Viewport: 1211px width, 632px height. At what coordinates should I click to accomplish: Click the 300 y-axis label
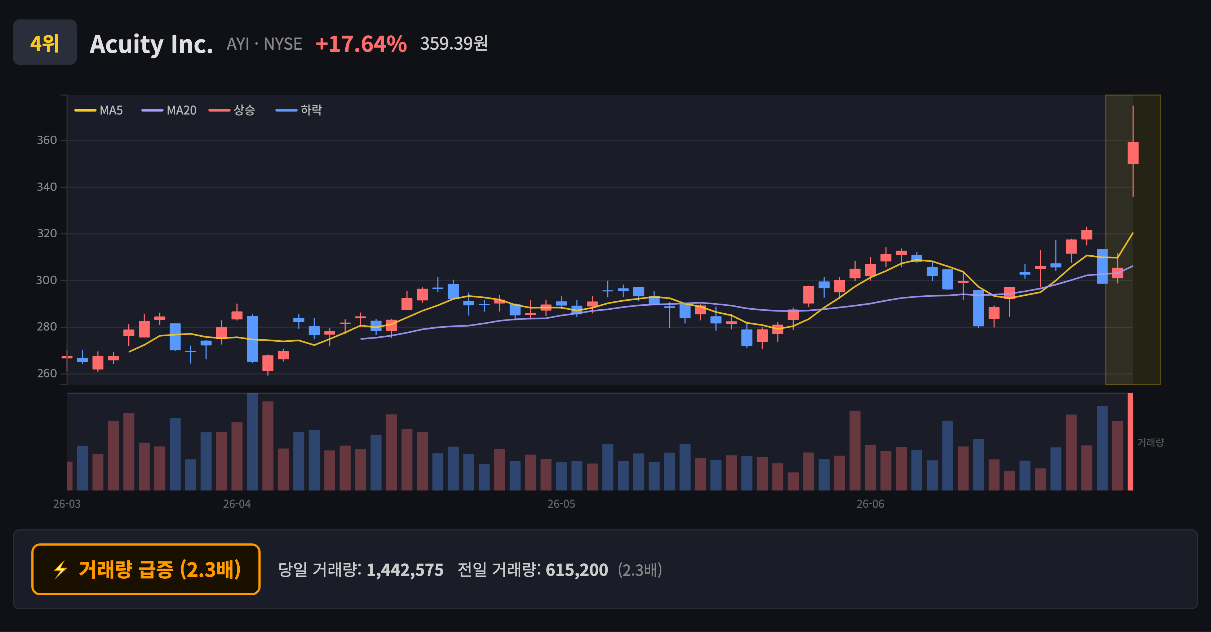[x=47, y=280]
